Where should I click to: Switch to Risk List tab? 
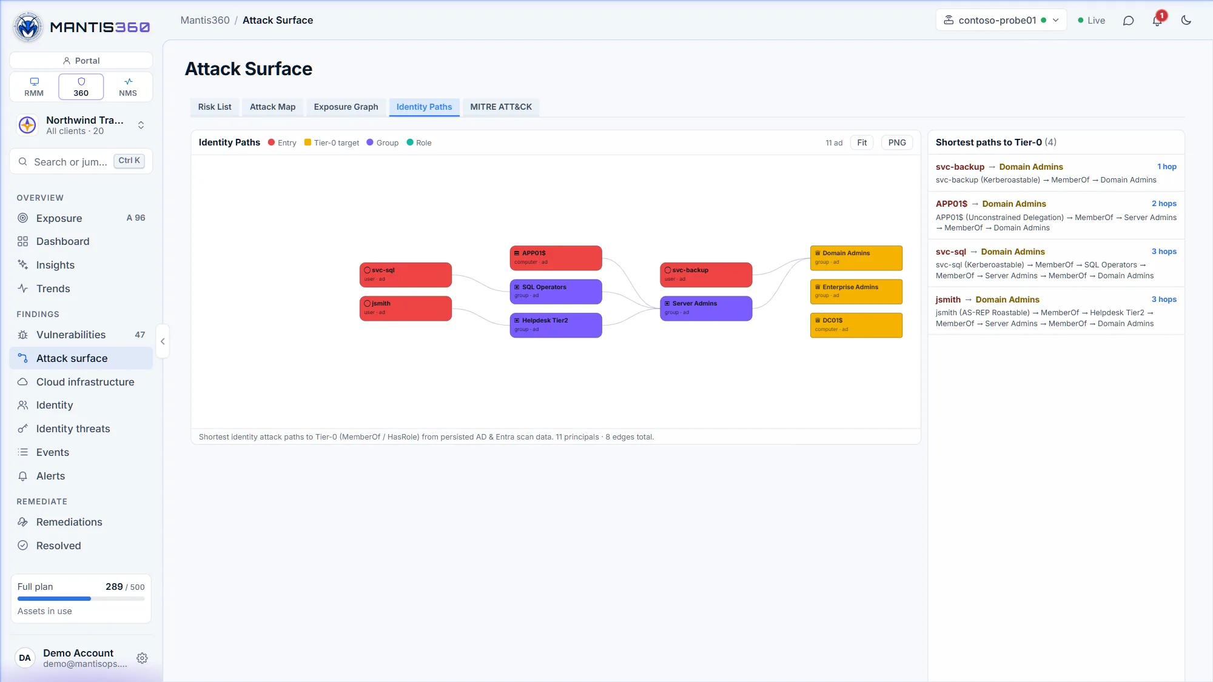click(x=215, y=107)
